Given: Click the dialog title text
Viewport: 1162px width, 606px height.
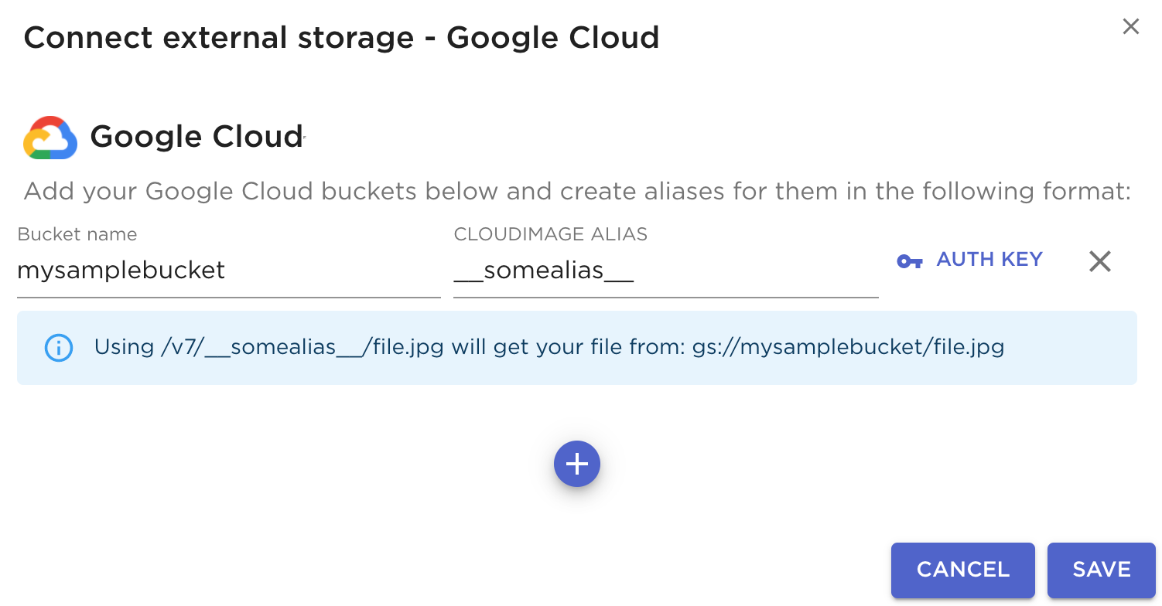Looking at the screenshot, I should 341,38.
